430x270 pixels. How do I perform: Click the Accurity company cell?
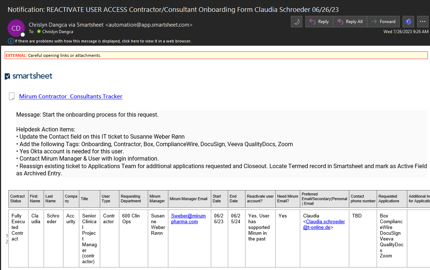[x=71, y=238]
